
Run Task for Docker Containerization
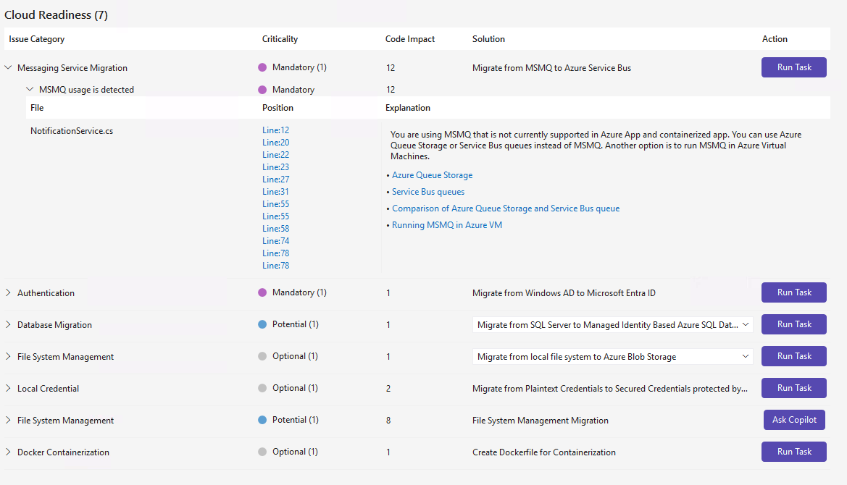pos(793,452)
